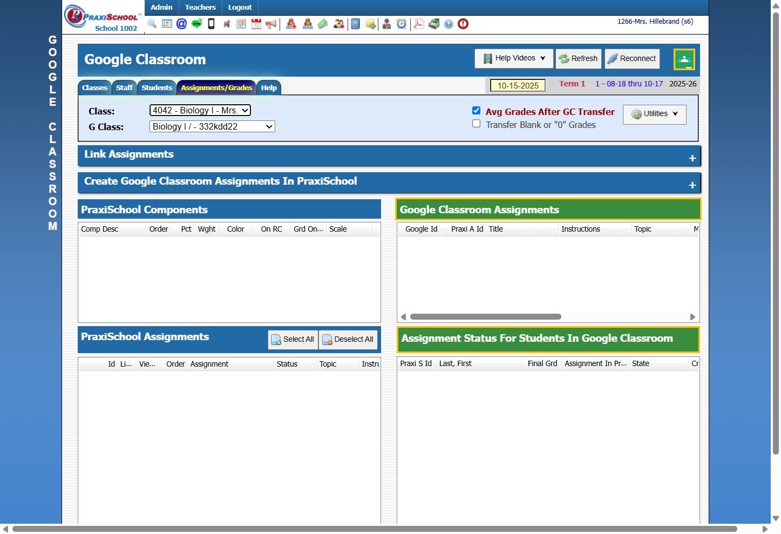The width and height of the screenshot is (781, 534).
Task: Click the green Google Classroom icon button
Action: coord(684,59)
